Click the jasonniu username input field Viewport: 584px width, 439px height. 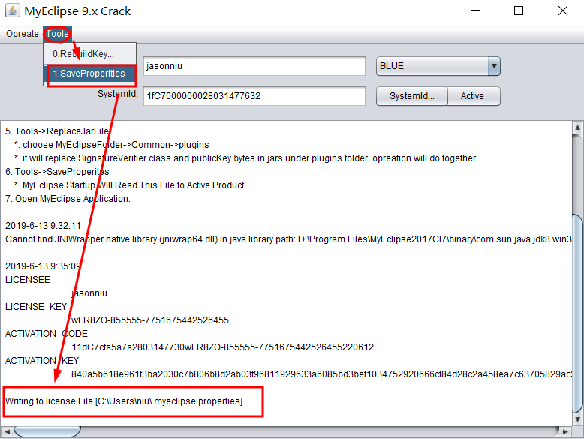[x=254, y=66]
